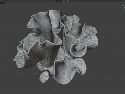Toggle the snapping magnet button
The width and height of the screenshot is (125, 94).
[64, 1]
